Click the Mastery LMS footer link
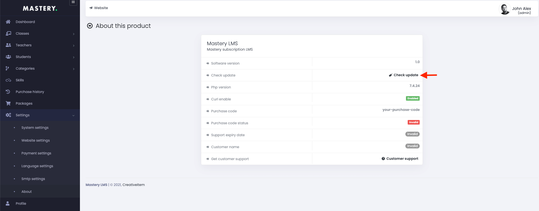 coord(96,185)
